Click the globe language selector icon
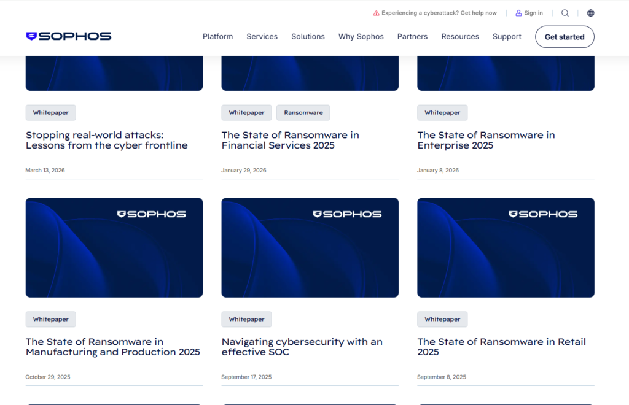 click(x=590, y=13)
